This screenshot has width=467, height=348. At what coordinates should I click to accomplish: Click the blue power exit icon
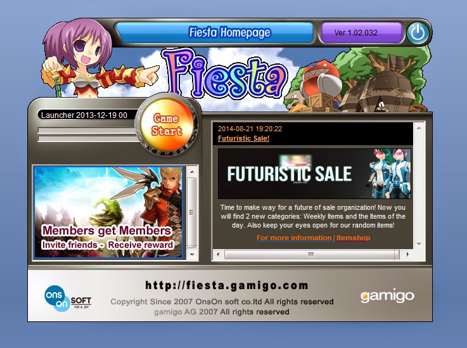(x=418, y=33)
